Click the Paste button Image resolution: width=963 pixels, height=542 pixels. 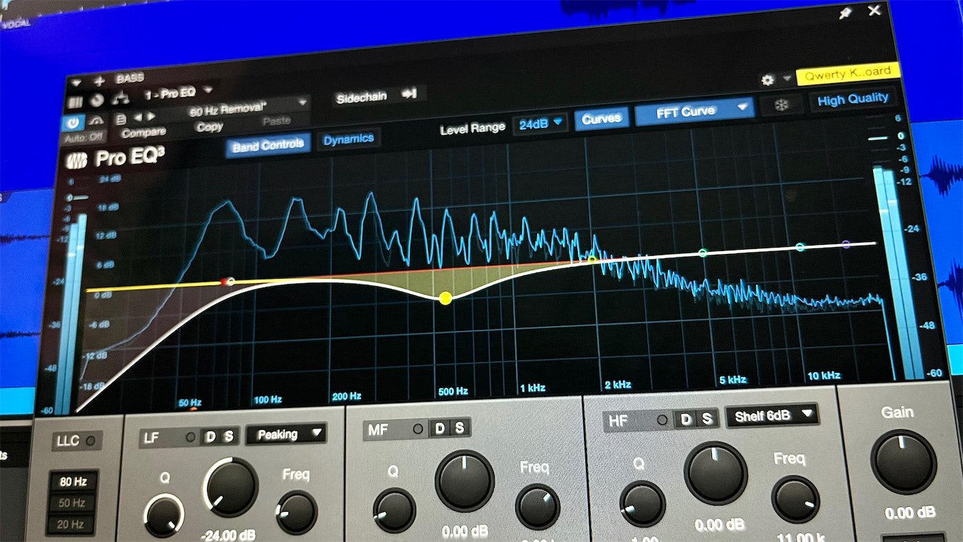click(x=277, y=122)
